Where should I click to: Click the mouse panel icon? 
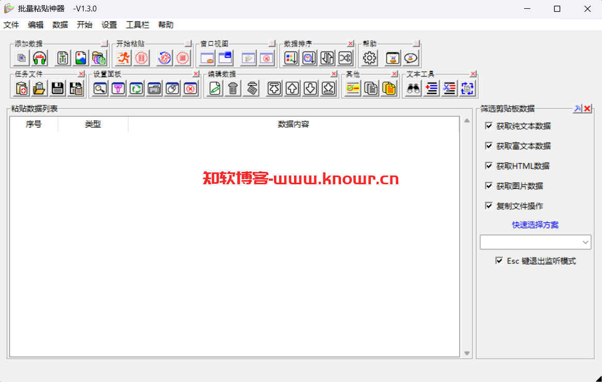point(172,88)
